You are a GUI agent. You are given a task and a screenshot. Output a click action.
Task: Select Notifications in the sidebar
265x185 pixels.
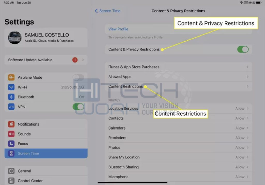tap(46, 124)
